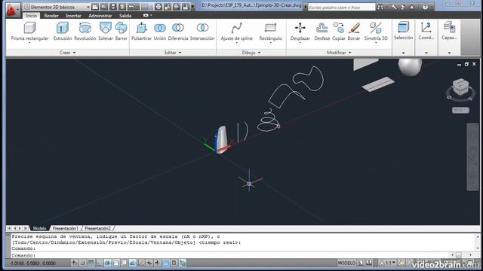Select the Ajuste de spline tool
This screenshot has height=271, width=483.
tap(236, 32)
